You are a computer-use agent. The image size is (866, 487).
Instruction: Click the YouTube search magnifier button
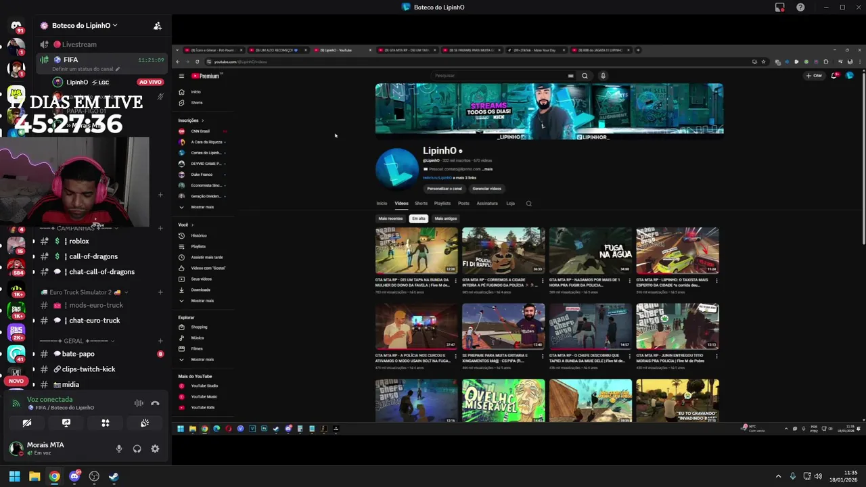(x=585, y=76)
